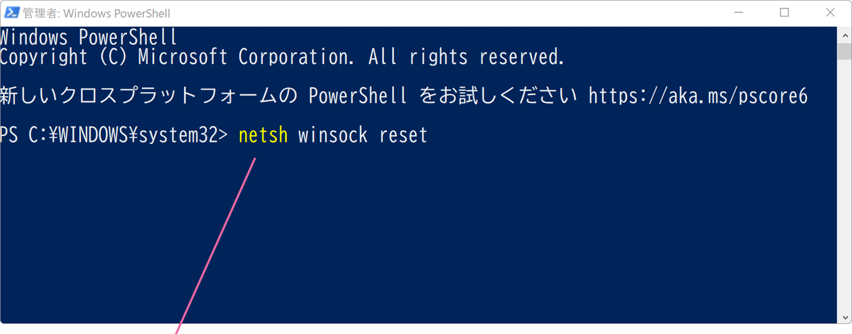Image resolution: width=852 pixels, height=334 pixels.
Task: Maximize the PowerShell window
Action: pos(784,12)
